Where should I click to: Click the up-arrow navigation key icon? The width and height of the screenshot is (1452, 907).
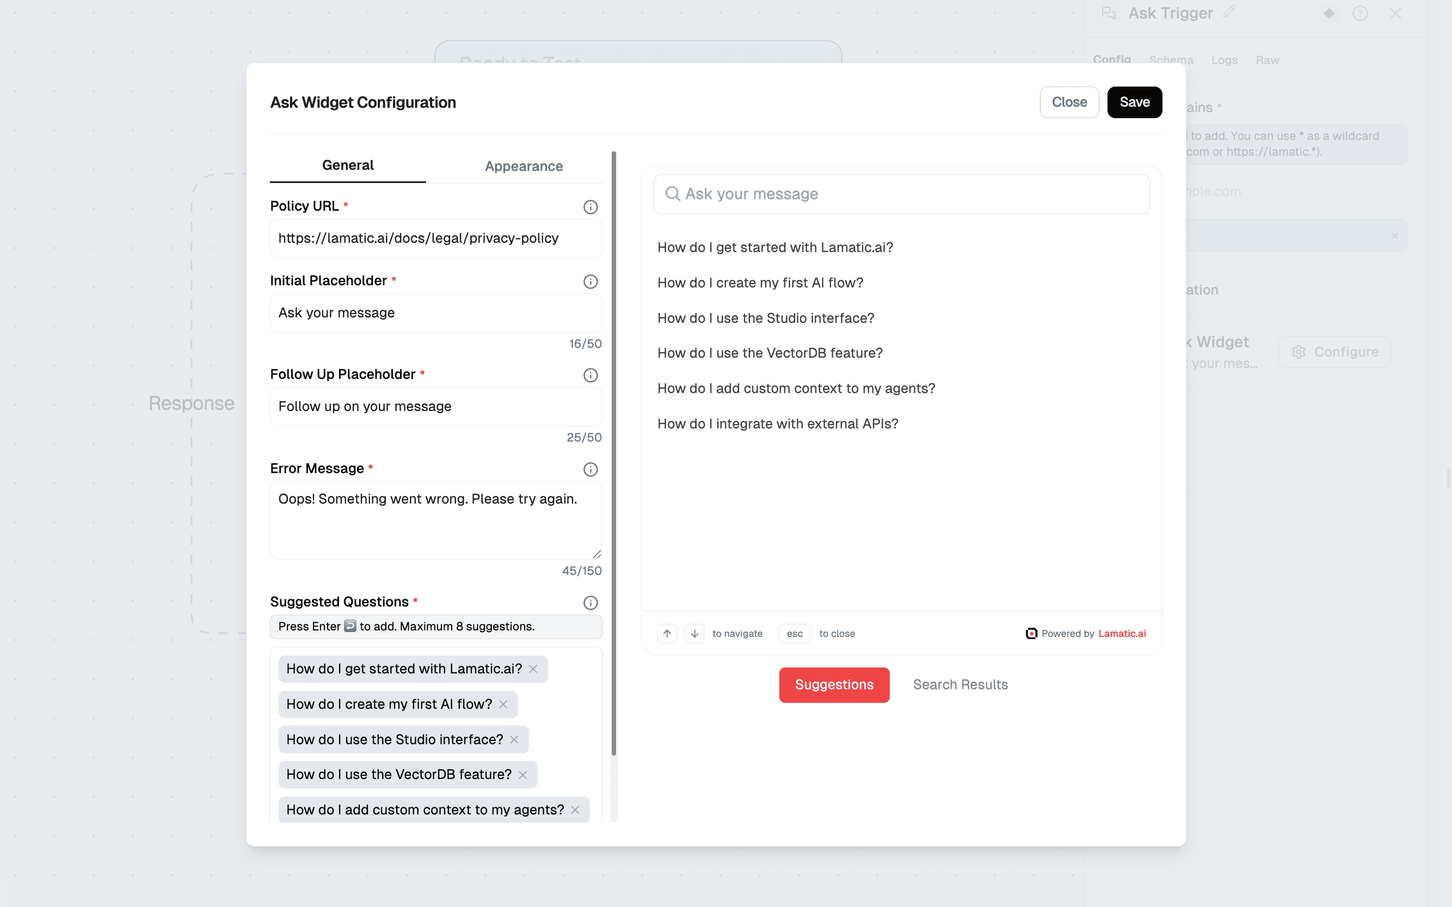click(x=667, y=634)
